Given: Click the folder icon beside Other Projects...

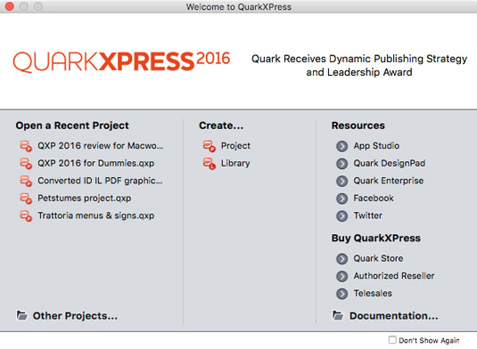Looking at the screenshot, I should pyautogui.click(x=22, y=315).
